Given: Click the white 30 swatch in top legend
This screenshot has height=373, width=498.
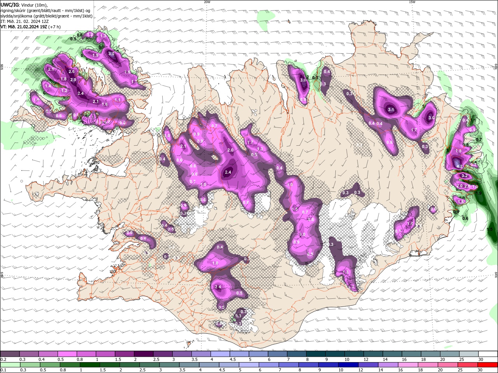Looking at the screenshot, I should tap(488, 354).
